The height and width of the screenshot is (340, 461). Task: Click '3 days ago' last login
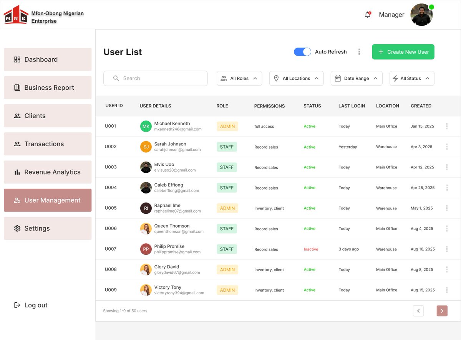348,249
